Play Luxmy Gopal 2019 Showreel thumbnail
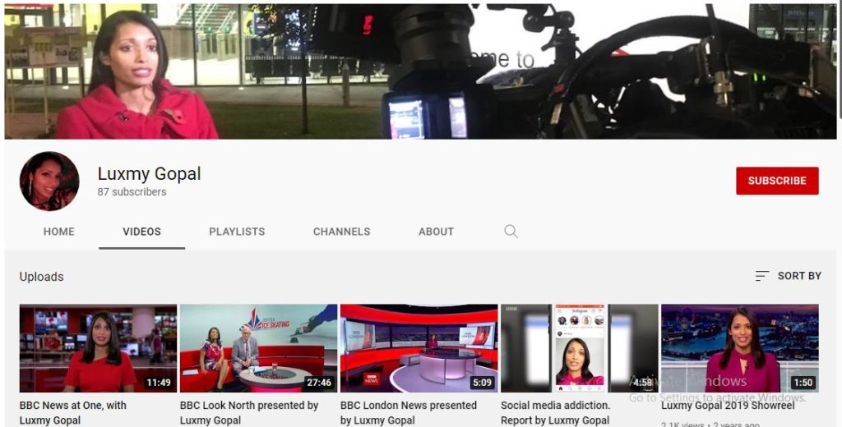 (740, 348)
